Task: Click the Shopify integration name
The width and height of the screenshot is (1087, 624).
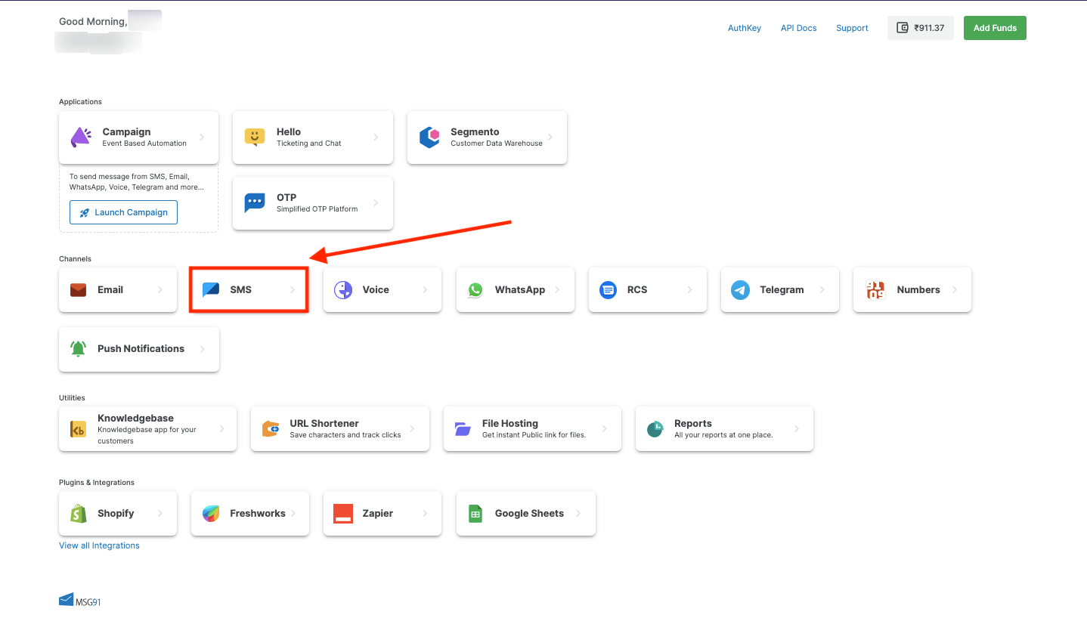Action: click(x=116, y=514)
